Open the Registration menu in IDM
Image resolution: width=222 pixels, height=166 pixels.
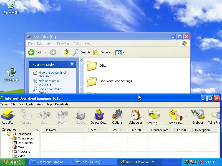63,104
